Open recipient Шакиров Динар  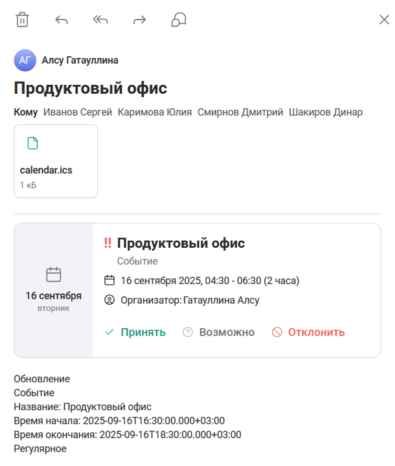coord(326,112)
